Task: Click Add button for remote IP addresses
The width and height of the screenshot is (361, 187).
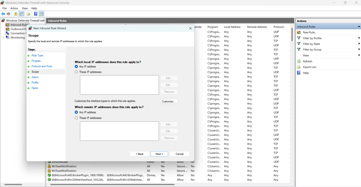Action: [169, 124]
